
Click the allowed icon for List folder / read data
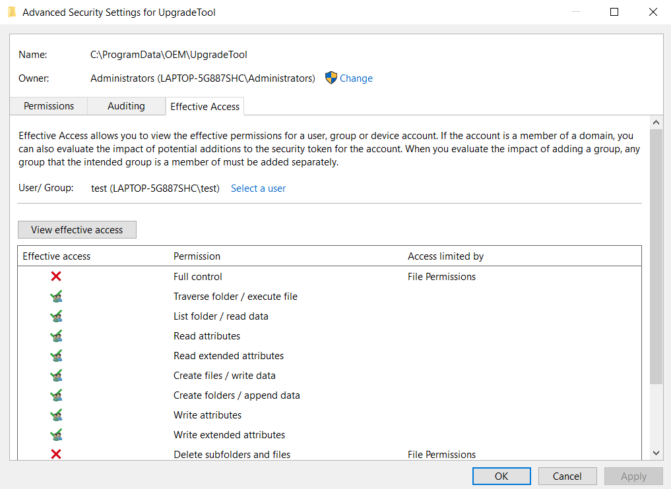click(x=56, y=316)
